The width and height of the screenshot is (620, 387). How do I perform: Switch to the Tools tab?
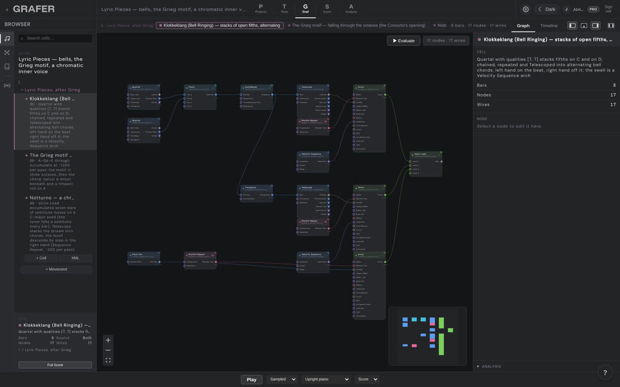click(x=284, y=9)
